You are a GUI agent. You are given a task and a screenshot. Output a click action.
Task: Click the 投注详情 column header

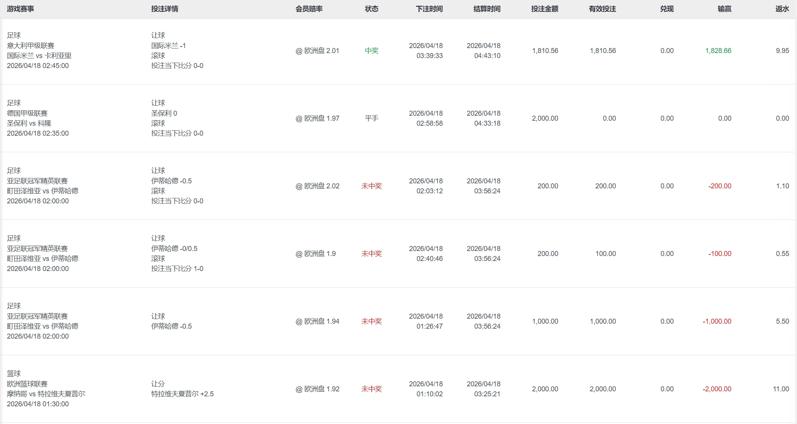(164, 9)
